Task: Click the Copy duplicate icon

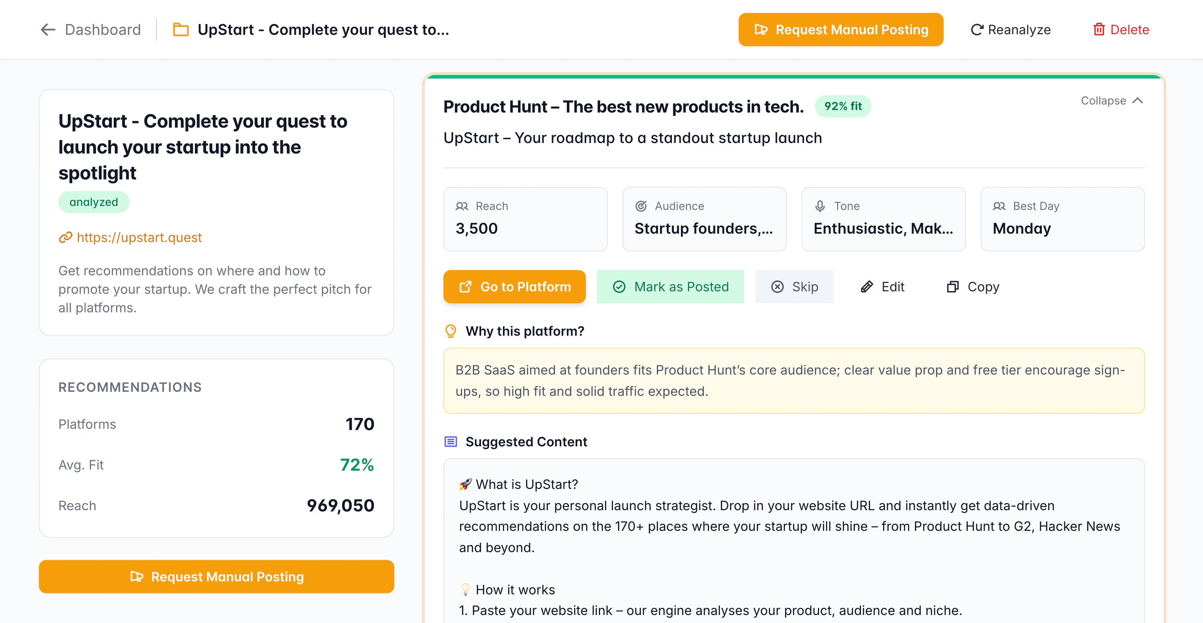Action: click(x=953, y=287)
